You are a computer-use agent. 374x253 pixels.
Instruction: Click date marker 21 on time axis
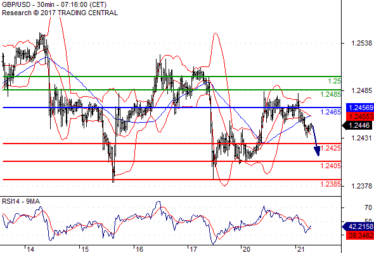pyautogui.click(x=301, y=249)
